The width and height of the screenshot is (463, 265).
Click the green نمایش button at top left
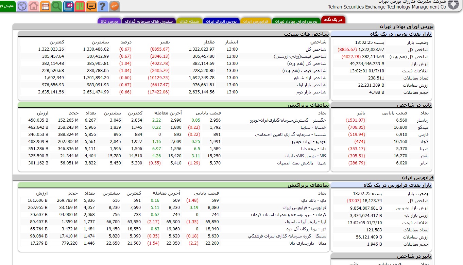8,6
